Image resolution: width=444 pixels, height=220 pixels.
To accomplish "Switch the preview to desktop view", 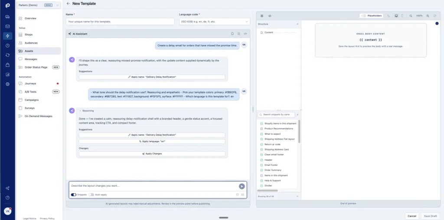I will 396,16.
